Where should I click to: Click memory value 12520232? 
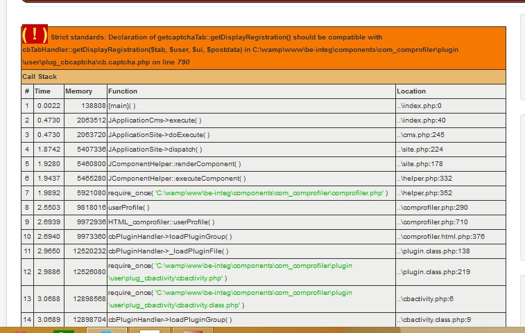tap(89, 251)
